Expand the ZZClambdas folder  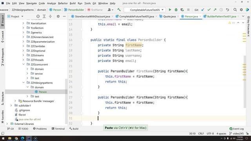[24, 46]
